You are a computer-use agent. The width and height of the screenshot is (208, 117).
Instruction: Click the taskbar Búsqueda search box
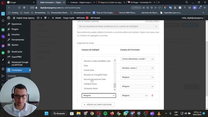tap(59, 113)
